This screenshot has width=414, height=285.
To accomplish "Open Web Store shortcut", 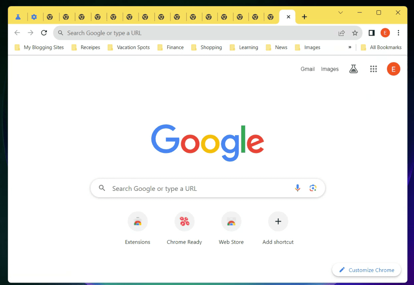I will (231, 229).
